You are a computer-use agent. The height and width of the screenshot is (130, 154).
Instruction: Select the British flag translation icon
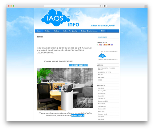click(x=101, y=45)
